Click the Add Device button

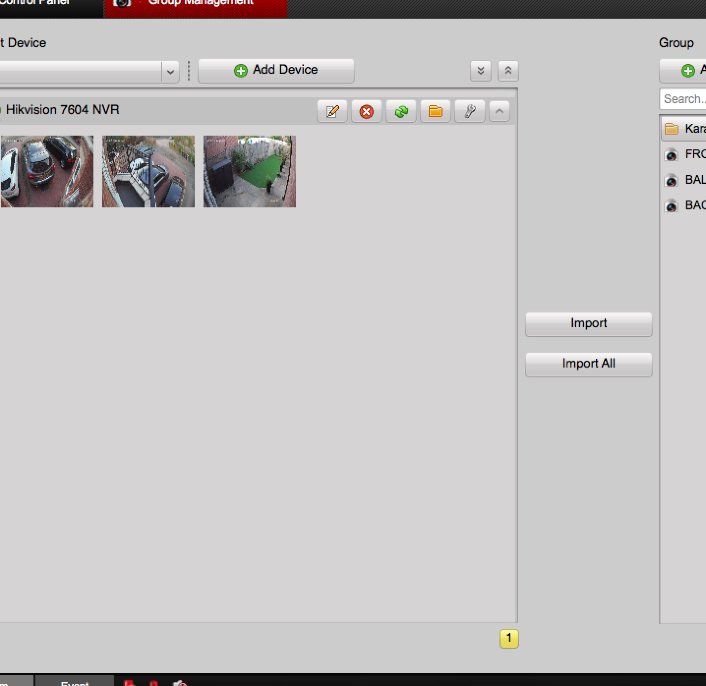coord(276,70)
